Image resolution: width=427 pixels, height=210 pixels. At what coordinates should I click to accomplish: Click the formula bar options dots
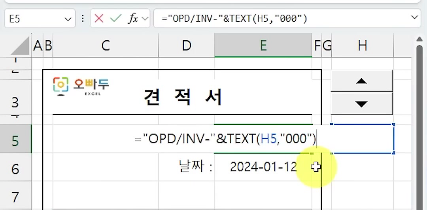click(x=83, y=19)
